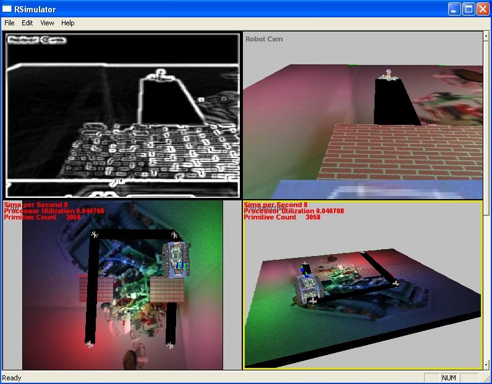This screenshot has width=492, height=384.
Task: Click the top-right waypoint marker in top-down view
Action: click(x=174, y=234)
